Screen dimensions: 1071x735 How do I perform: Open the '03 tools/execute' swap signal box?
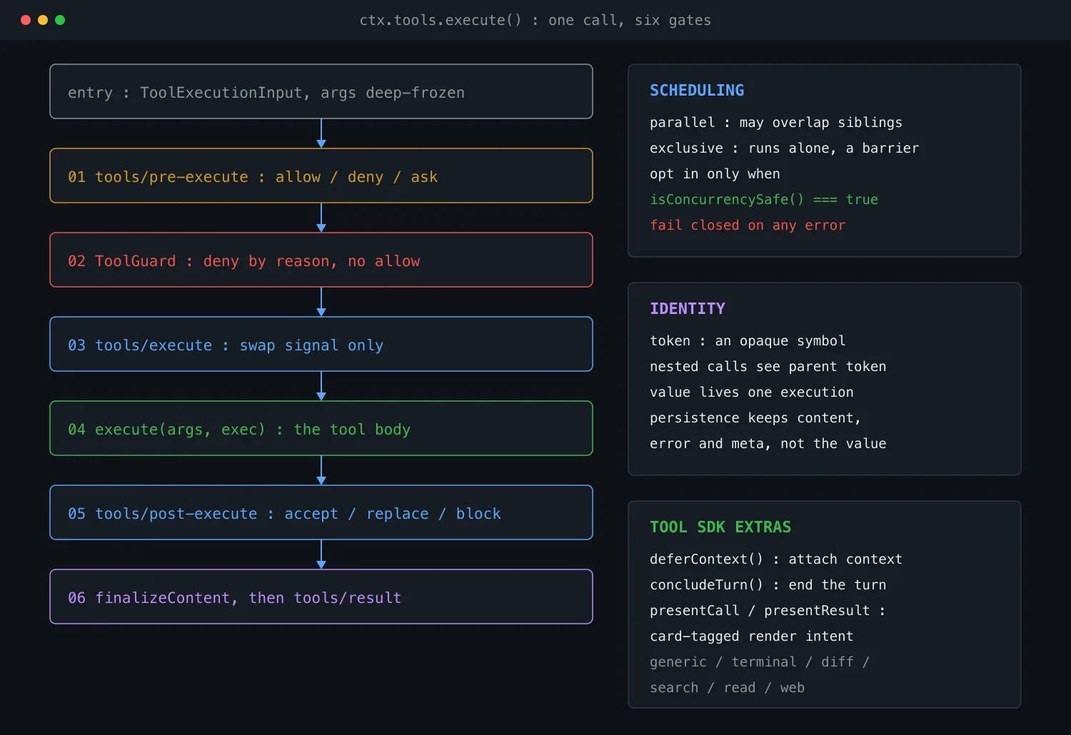[321, 344]
